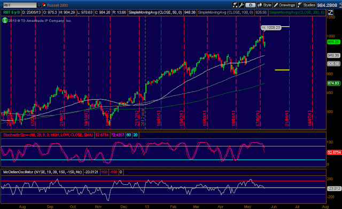342x209 pixels.
Task: Click the Hi: 1008.23 price bubble
Action: click(x=271, y=27)
